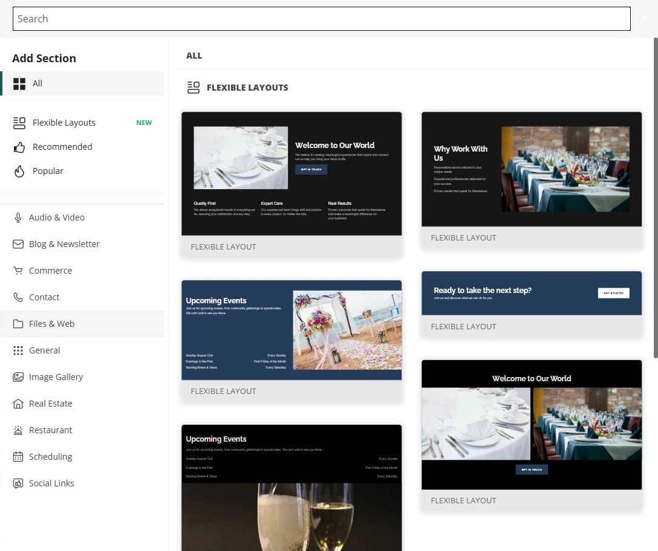The height and width of the screenshot is (551, 658).
Task: Choose Files & Web category
Action: 82,324
